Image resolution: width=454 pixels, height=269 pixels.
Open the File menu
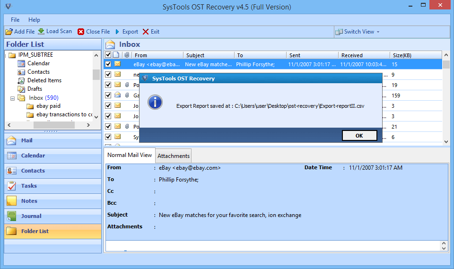pyautogui.click(x=15, y=20)
